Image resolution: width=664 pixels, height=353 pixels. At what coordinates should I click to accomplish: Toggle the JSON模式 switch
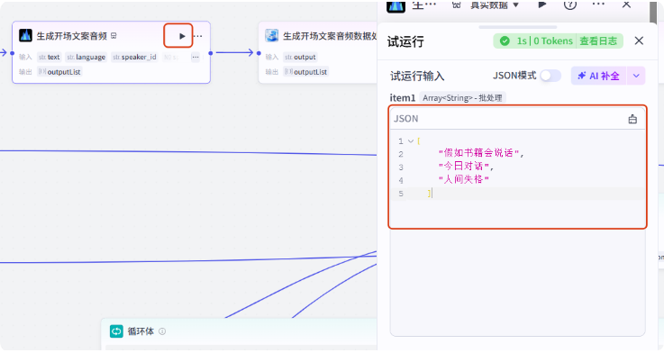click(550, 76)
